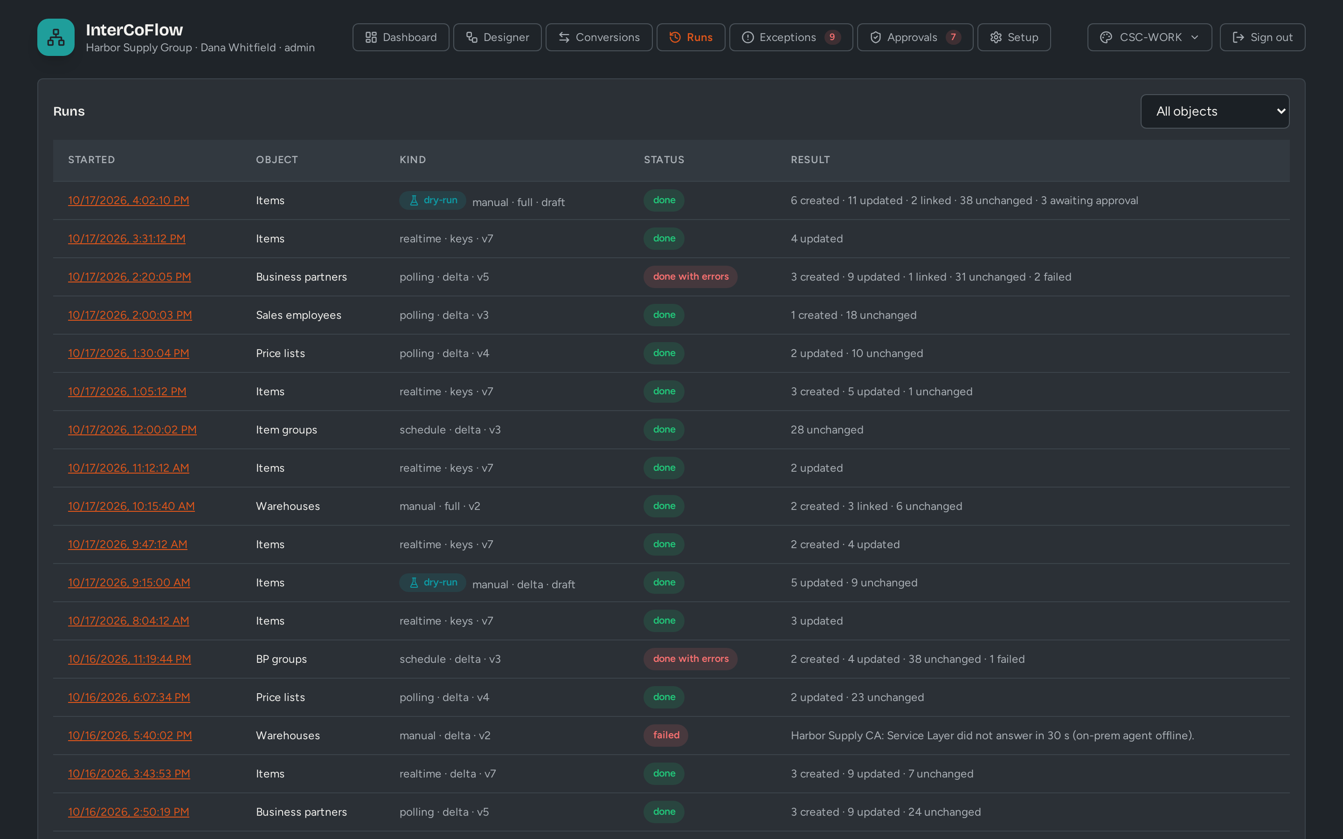Click the Approvals shield icon
This screenshot has width=1343, height=839.
[x=875, y=37]
